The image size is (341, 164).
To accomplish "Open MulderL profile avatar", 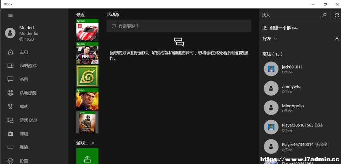I will coord(10,33).
